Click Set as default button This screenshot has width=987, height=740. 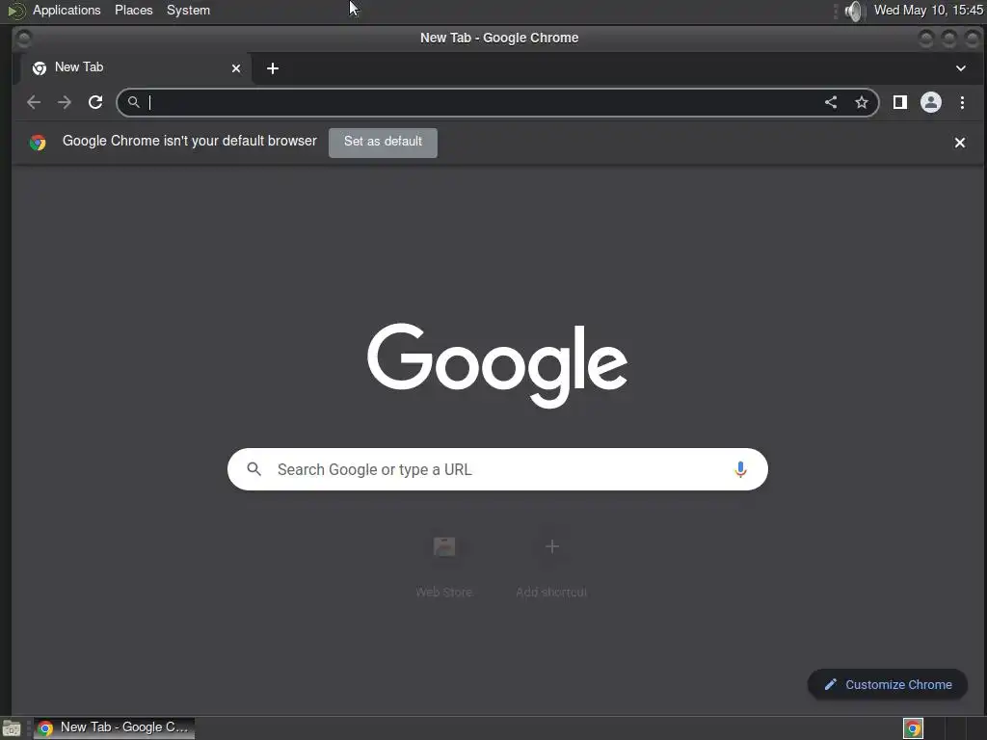pos(383,143)
